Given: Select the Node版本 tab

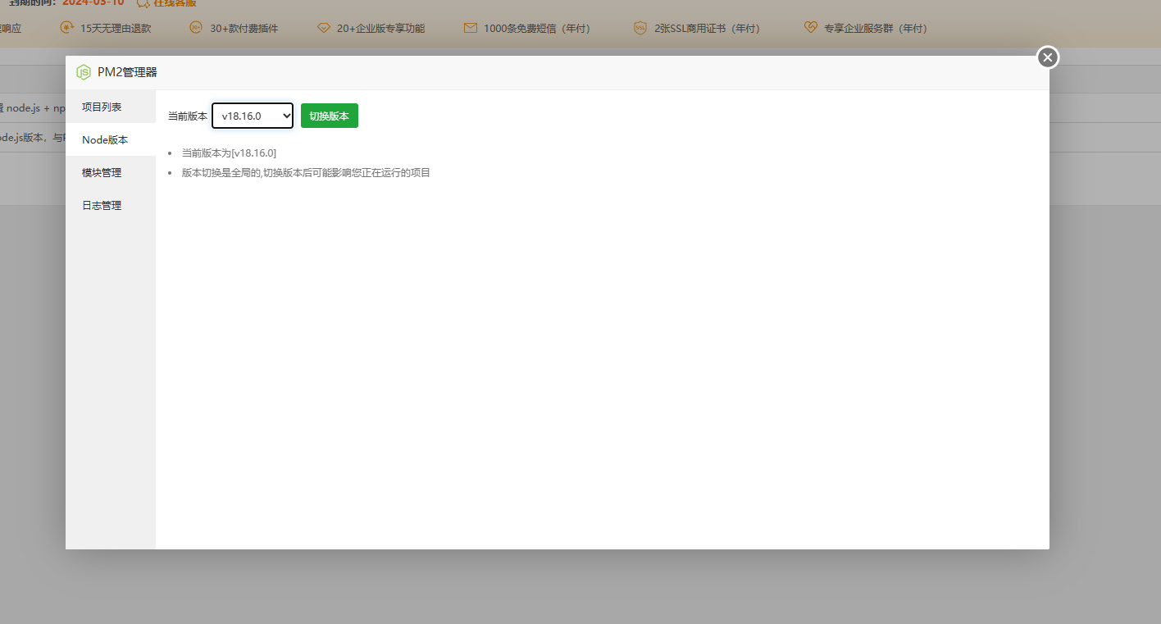Looking at the screenshot, I should pyautogui.click(x=111, y=139).
